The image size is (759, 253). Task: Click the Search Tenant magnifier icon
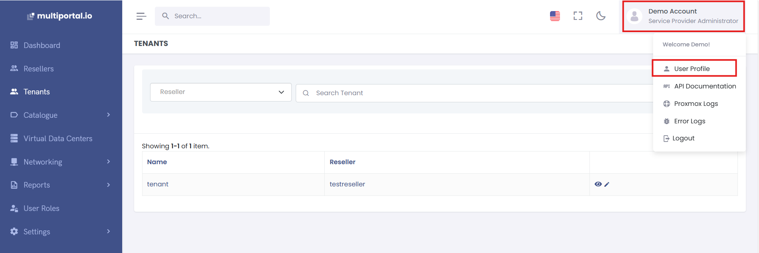tap(306, 93)
